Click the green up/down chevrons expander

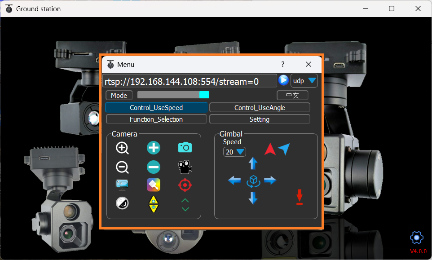click(x=185, y=205)
